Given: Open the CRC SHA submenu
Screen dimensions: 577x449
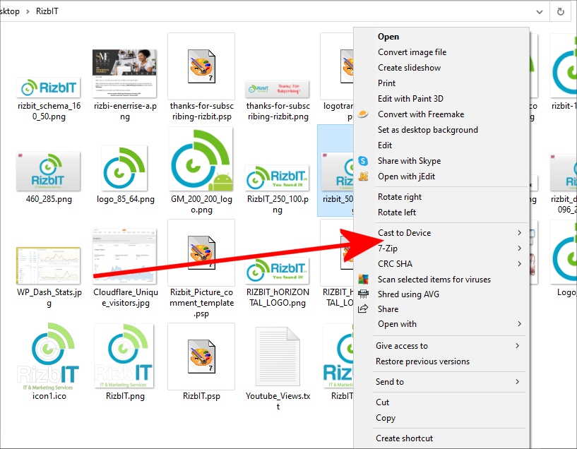Looking at the screenshot, I should coord(395,263).
